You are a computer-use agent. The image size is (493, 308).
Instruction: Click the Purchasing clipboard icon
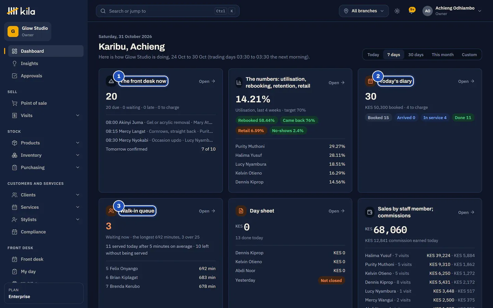[14, 167]
